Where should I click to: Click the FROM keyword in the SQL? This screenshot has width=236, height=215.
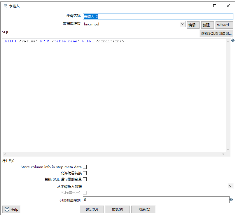[45, 41]
